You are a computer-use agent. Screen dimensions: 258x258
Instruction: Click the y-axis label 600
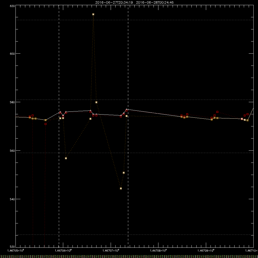coord(12,54)
